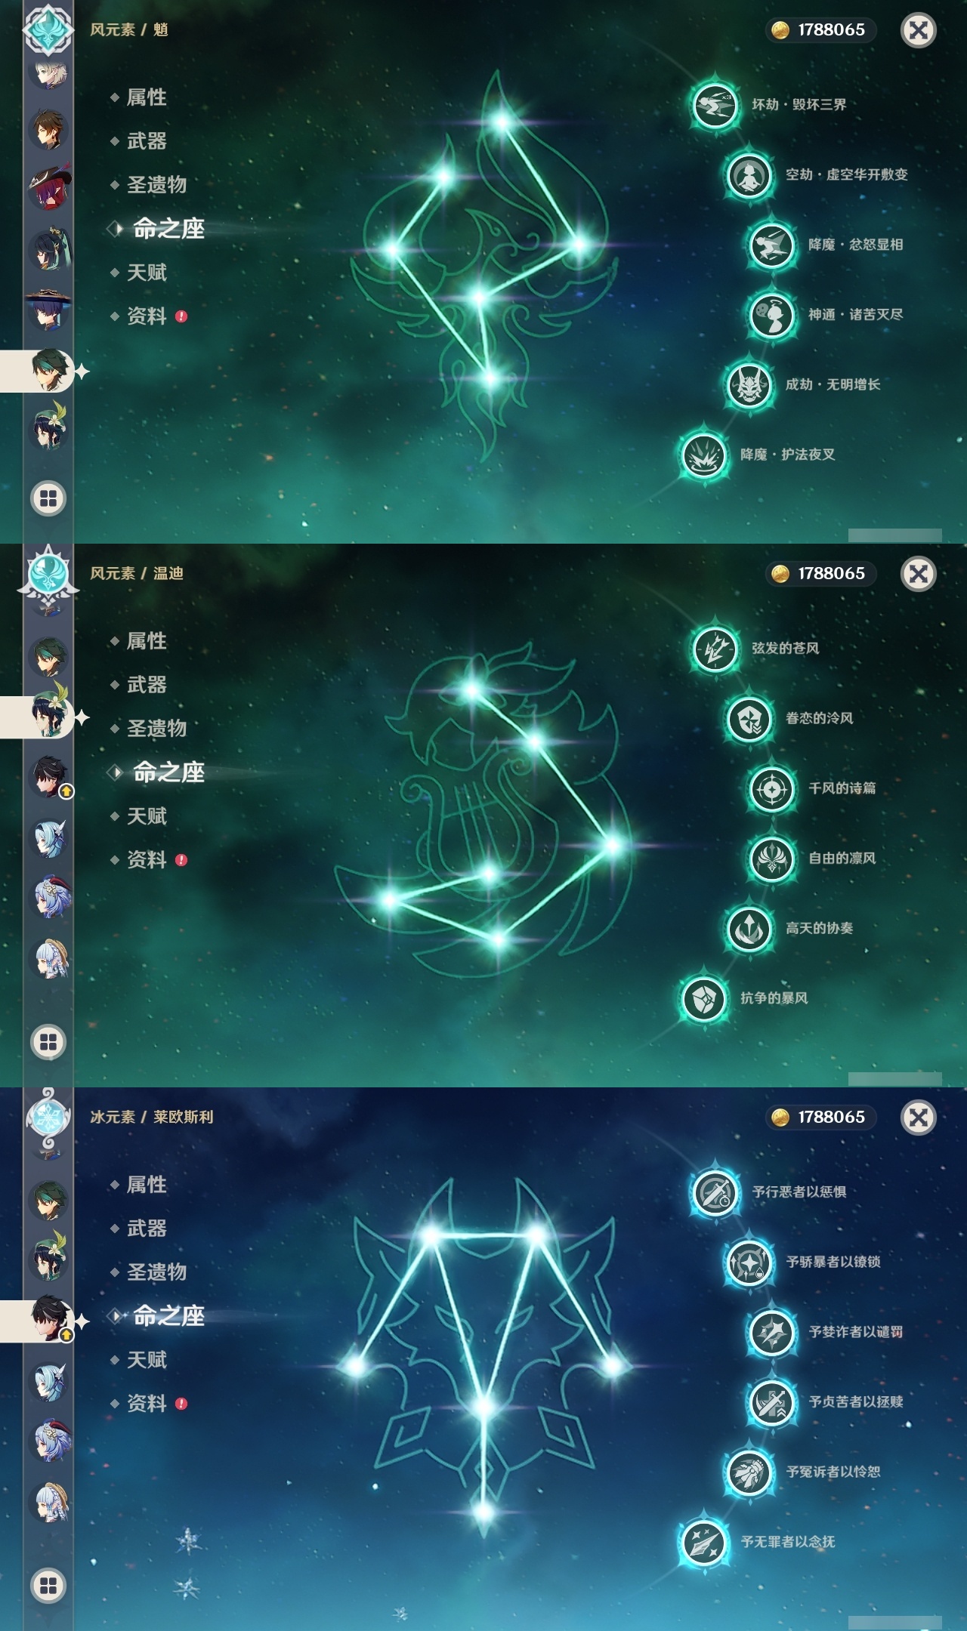Viewport: 967px width, 1631px height.
Task: Open the 千风的诗篇 target icon
Action: click(771, 788)
